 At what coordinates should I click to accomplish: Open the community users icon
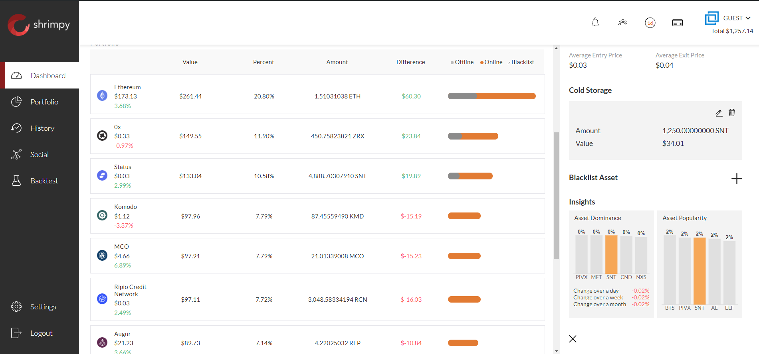622,22
